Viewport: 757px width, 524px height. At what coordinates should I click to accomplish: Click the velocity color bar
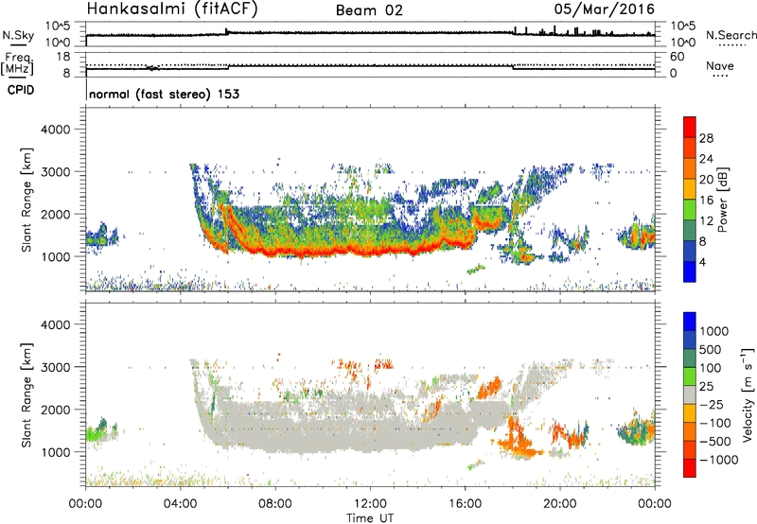[690, 394]
